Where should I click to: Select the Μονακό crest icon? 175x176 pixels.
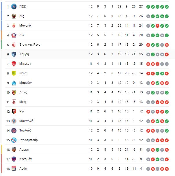pos(14,26)
